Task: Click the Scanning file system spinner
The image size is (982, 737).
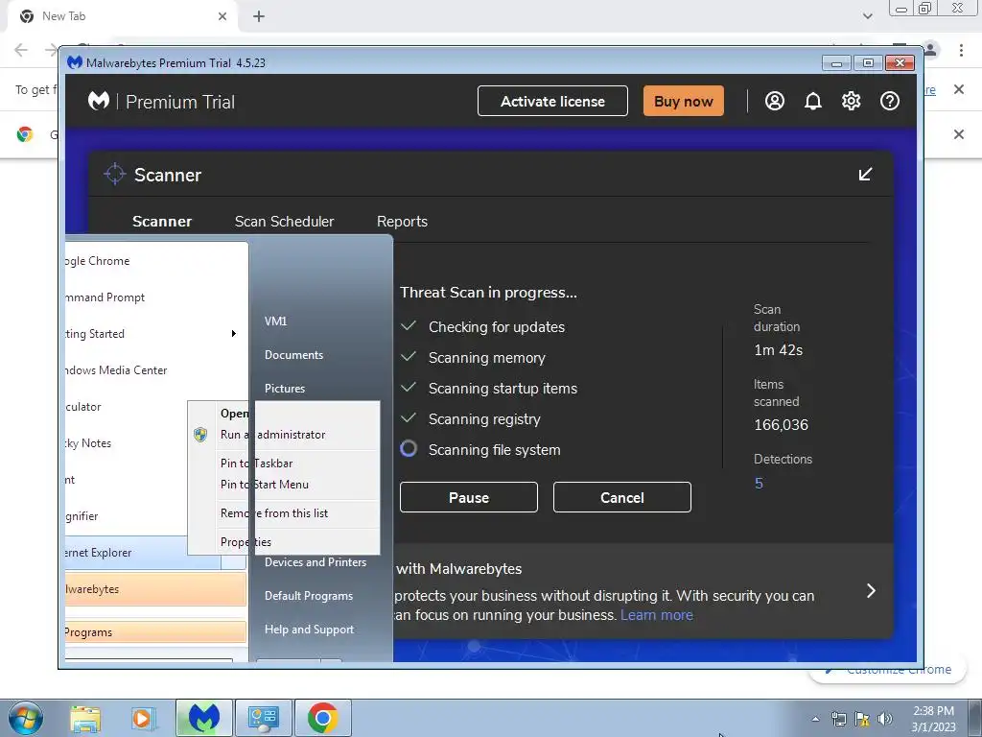Action: 409,449
